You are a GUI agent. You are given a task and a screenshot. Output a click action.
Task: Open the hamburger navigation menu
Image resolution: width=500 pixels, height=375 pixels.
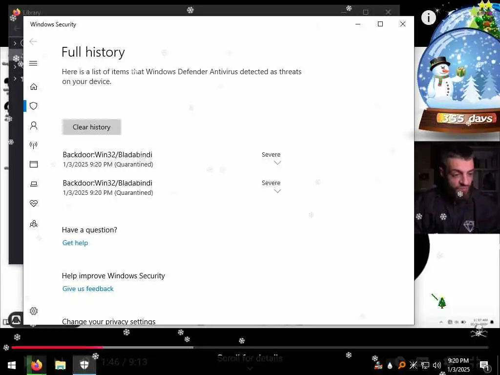pyautogui.click(x=33, y=63)
